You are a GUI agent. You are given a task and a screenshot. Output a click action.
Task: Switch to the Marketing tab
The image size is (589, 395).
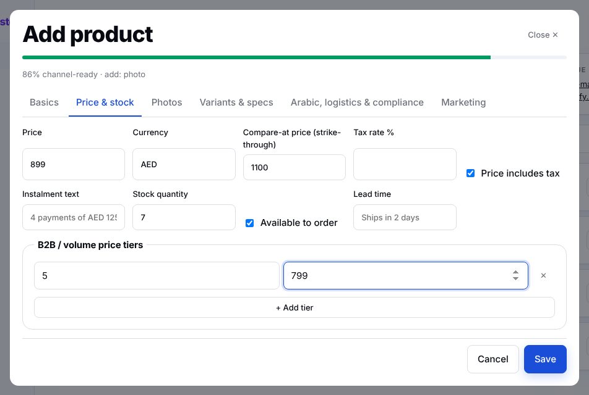pos(463,102)
